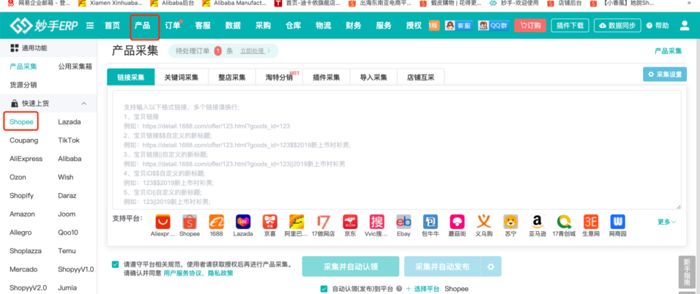The height and width of the screenshot is (294, 700).
Task: Open the 产品 top menu
Action: pyautogui.click(x=143, y=25)
